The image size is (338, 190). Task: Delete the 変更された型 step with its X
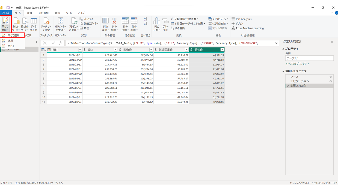288,86
